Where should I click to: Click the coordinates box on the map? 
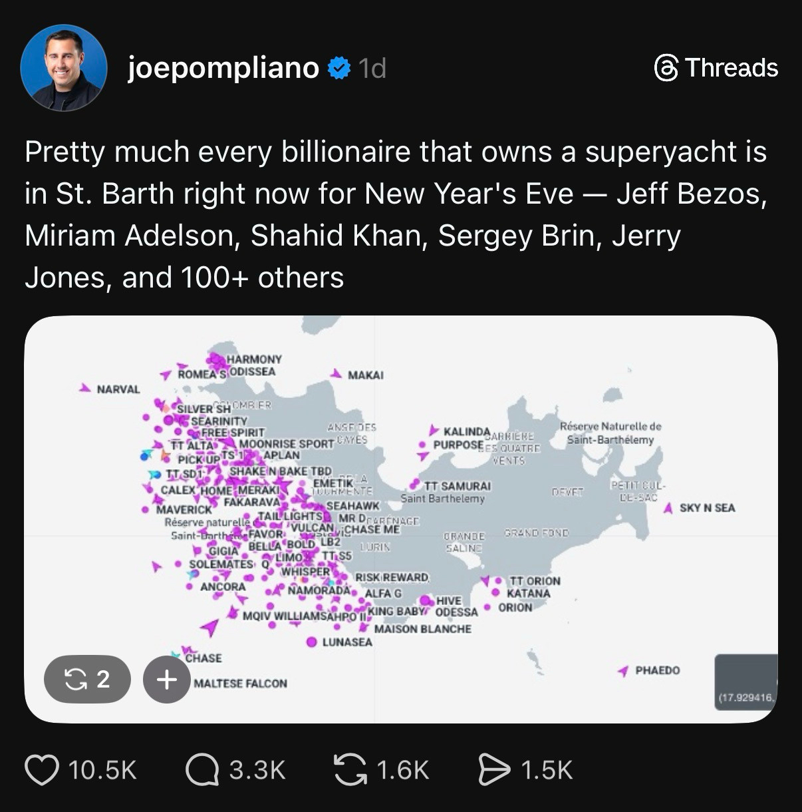[x=745, y=682]
